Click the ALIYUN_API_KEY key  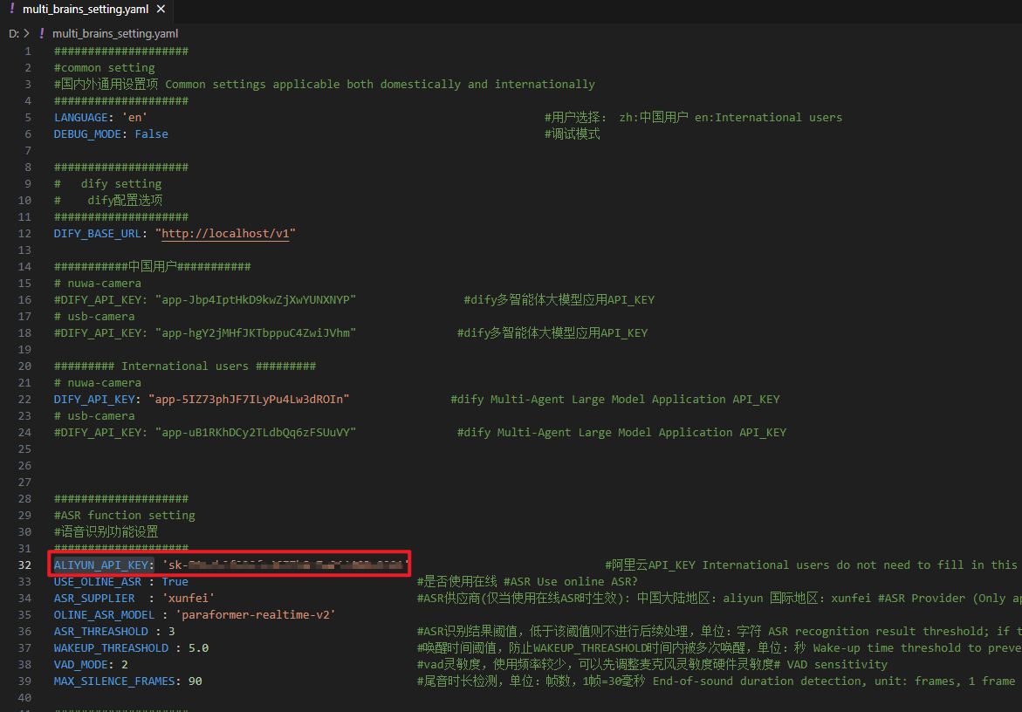tap(101, 565)
